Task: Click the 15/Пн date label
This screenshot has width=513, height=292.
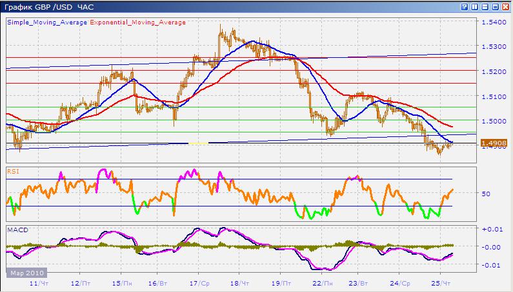Action: coord(122,283)
